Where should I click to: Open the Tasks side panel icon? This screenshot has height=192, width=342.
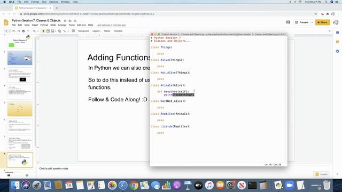[337, 51]
